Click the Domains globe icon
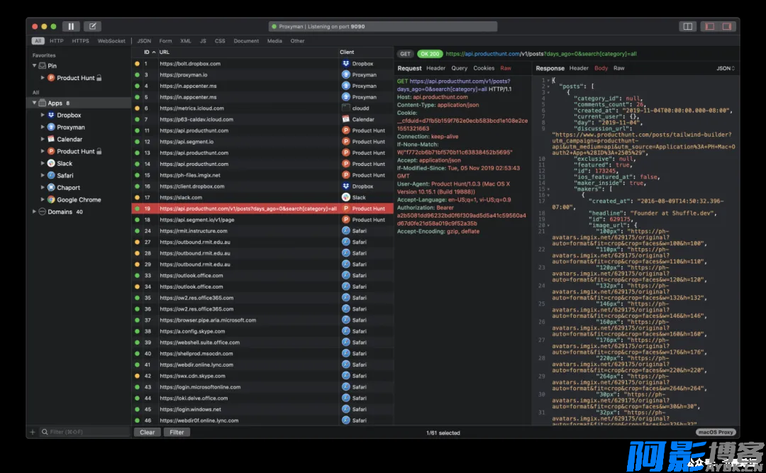766x473 pixels. 43,211
